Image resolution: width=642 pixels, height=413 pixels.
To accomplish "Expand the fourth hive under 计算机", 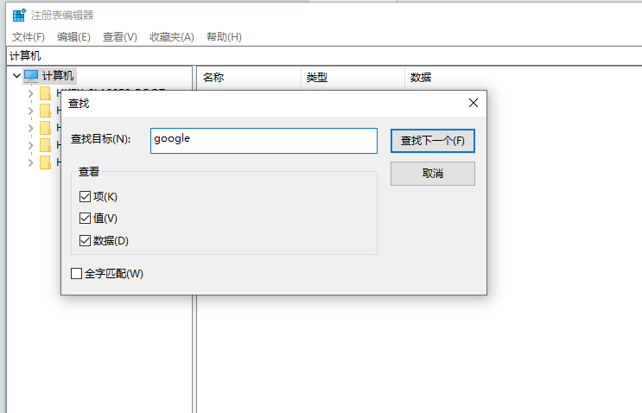I will (x=31, y=145).
